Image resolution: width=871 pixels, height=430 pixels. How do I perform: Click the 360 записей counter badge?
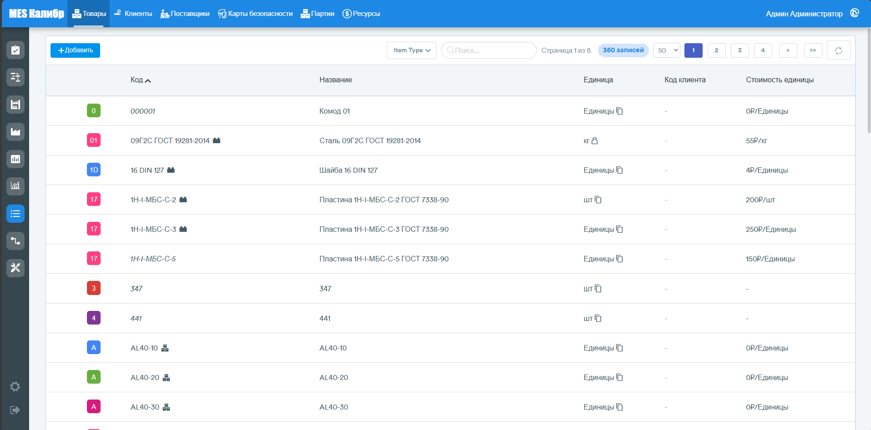[623, 50]
